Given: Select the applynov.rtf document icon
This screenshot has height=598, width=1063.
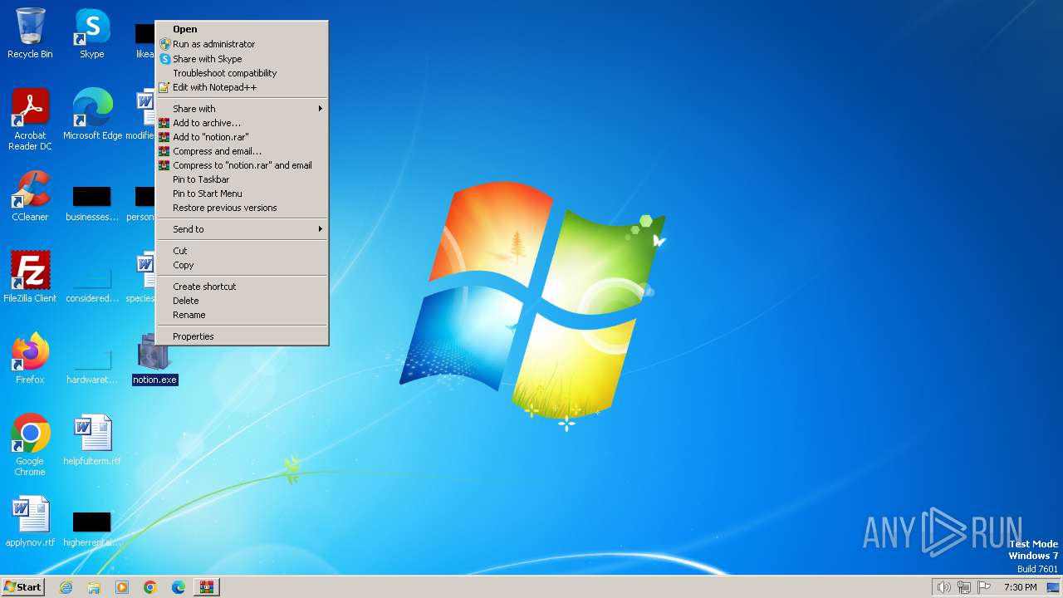Looking at the screenshot, I should [x=30, y=522].
